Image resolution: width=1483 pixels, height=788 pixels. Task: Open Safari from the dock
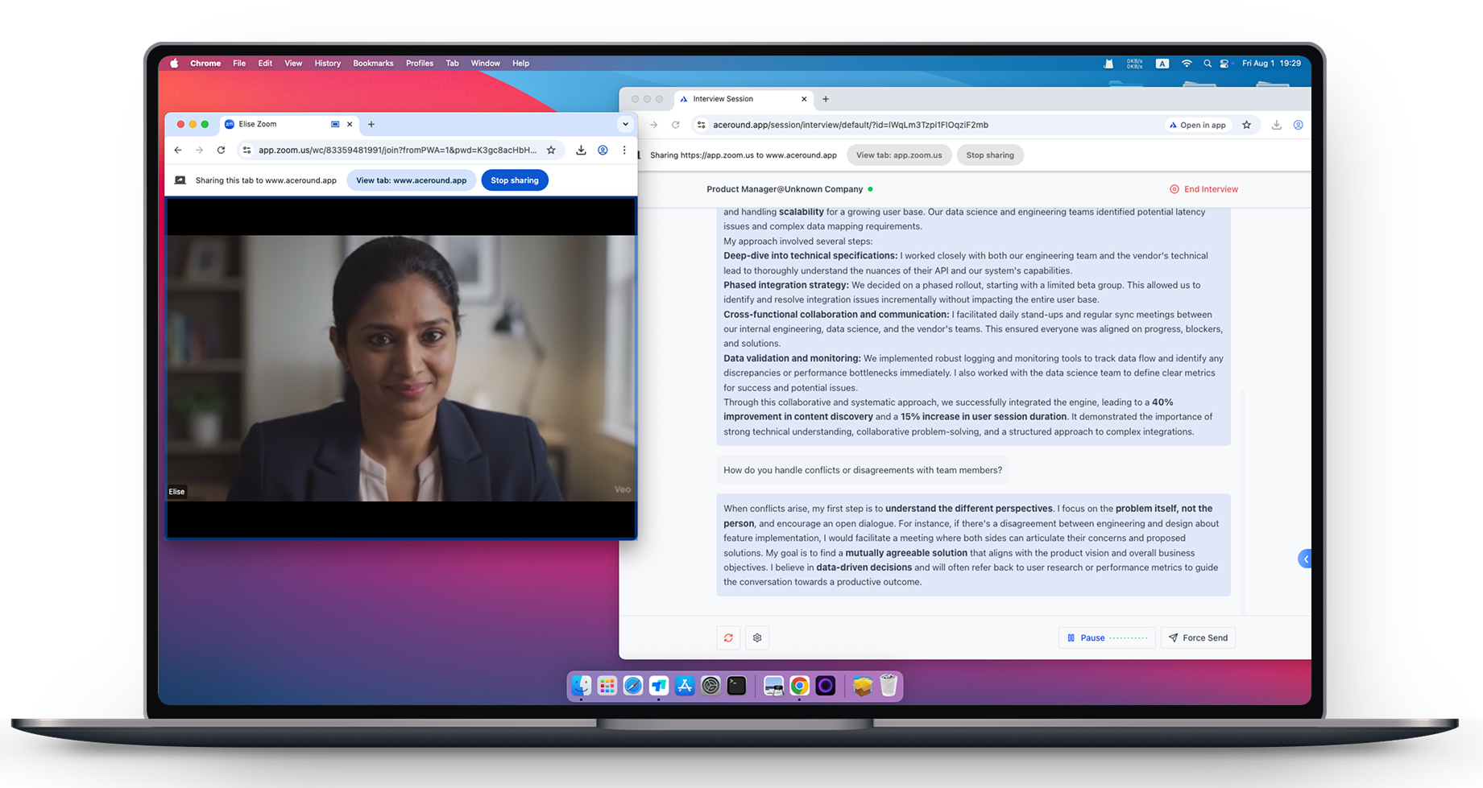click(x=633, y=686)
